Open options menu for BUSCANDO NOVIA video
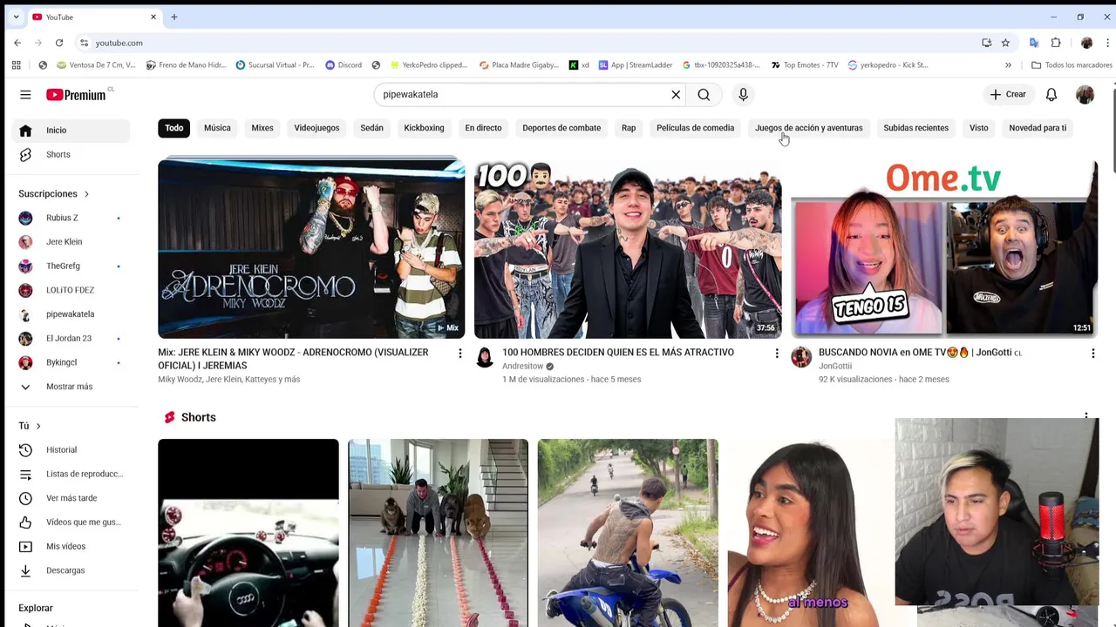Screen dimensions: 1116x627 [1092, 354]
